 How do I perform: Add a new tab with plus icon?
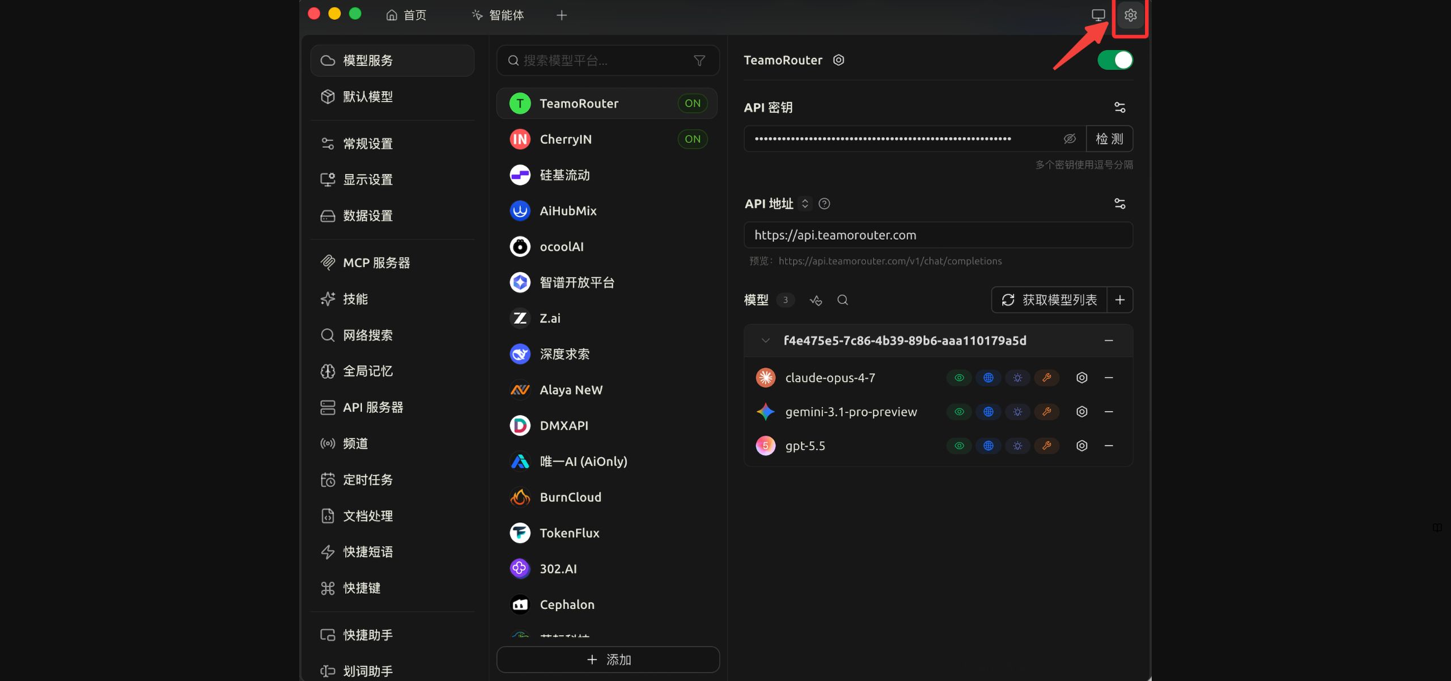[562, 15]
